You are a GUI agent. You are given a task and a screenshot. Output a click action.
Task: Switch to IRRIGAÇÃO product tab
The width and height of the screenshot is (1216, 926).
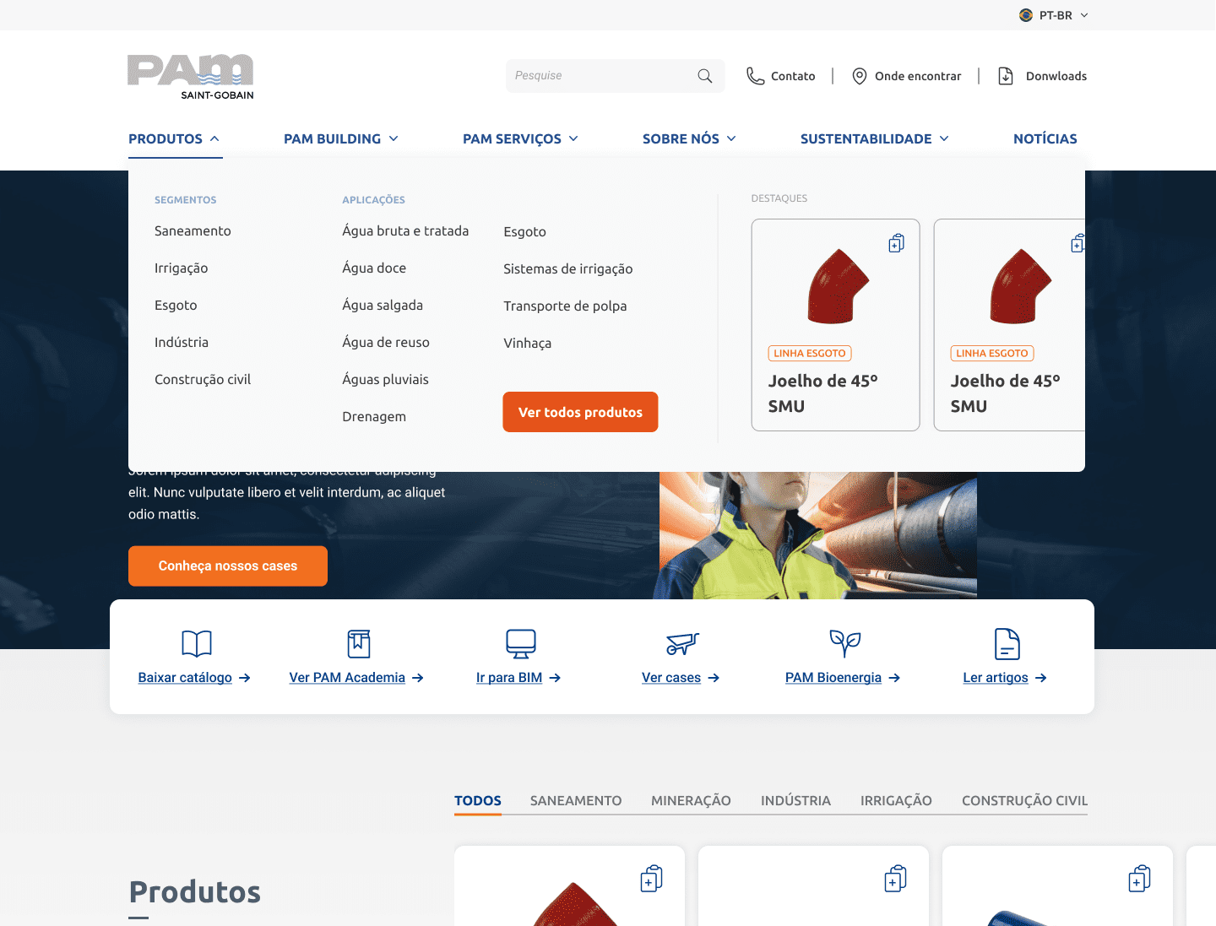tap(896, 800)
